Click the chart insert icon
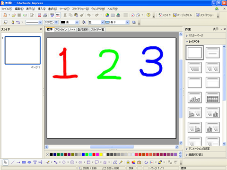227x170 pixels. pos(107,15)
